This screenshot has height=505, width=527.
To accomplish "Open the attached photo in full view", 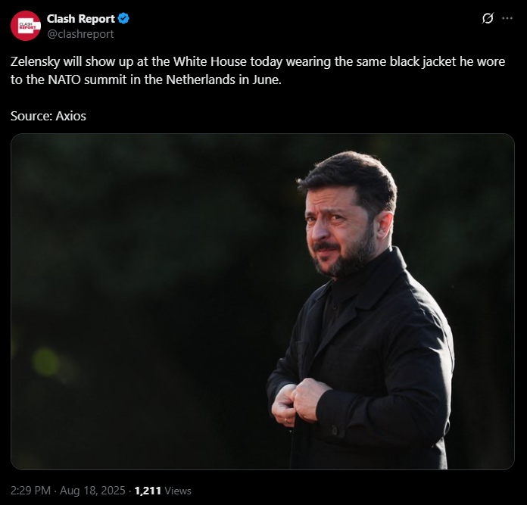I will (263, 301).
